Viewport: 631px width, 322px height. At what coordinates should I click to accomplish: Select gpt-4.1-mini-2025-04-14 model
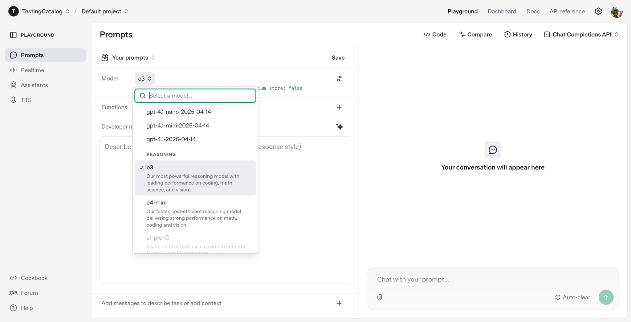[195, 125]
